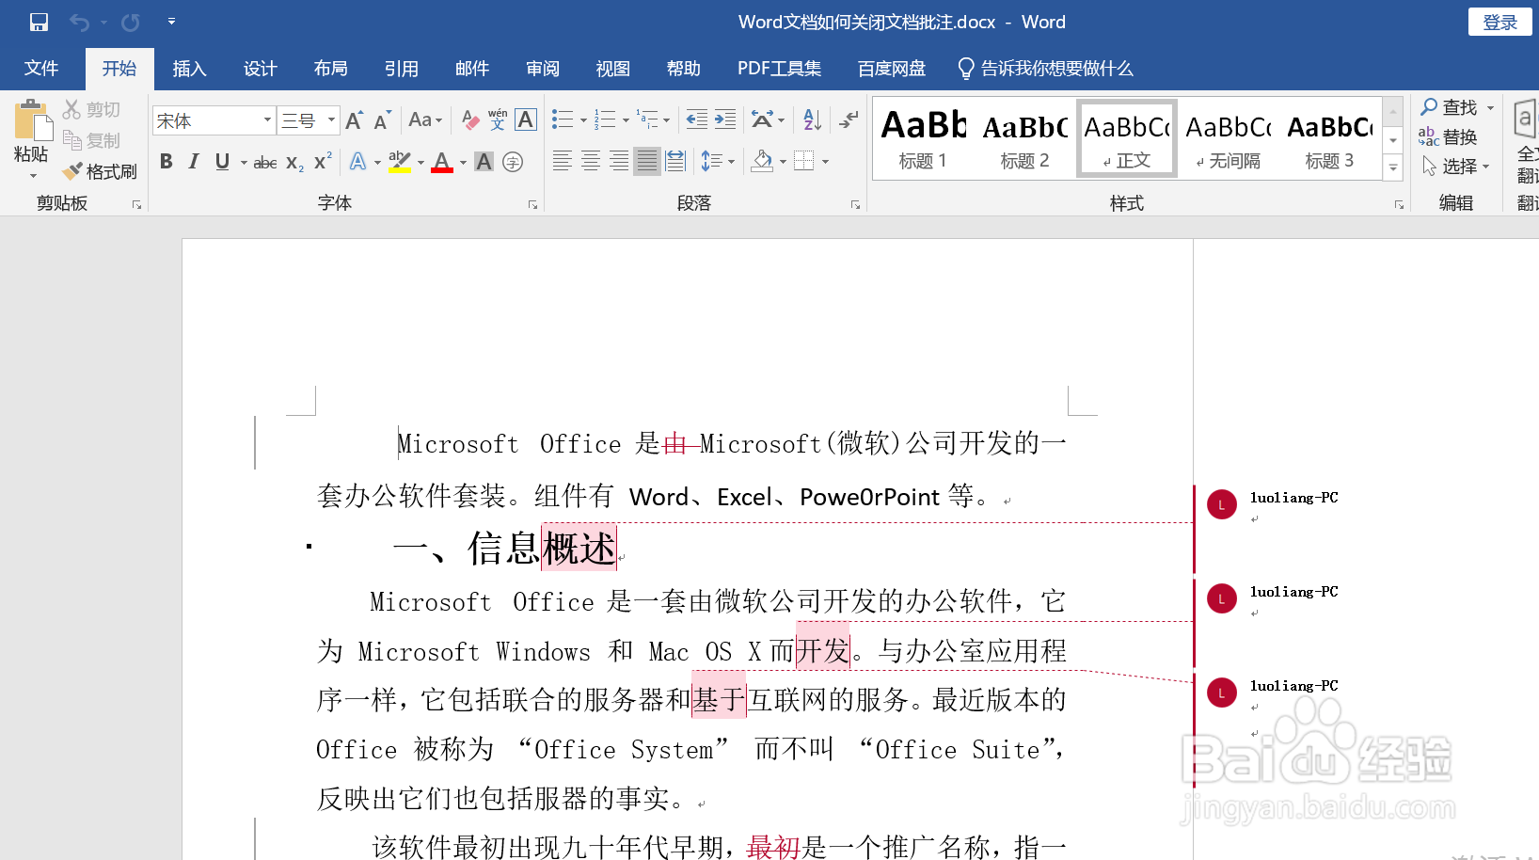Expand the 粘贴 paste options arrow
Screen dimensions: 1539x860
(x=32, y=175)
